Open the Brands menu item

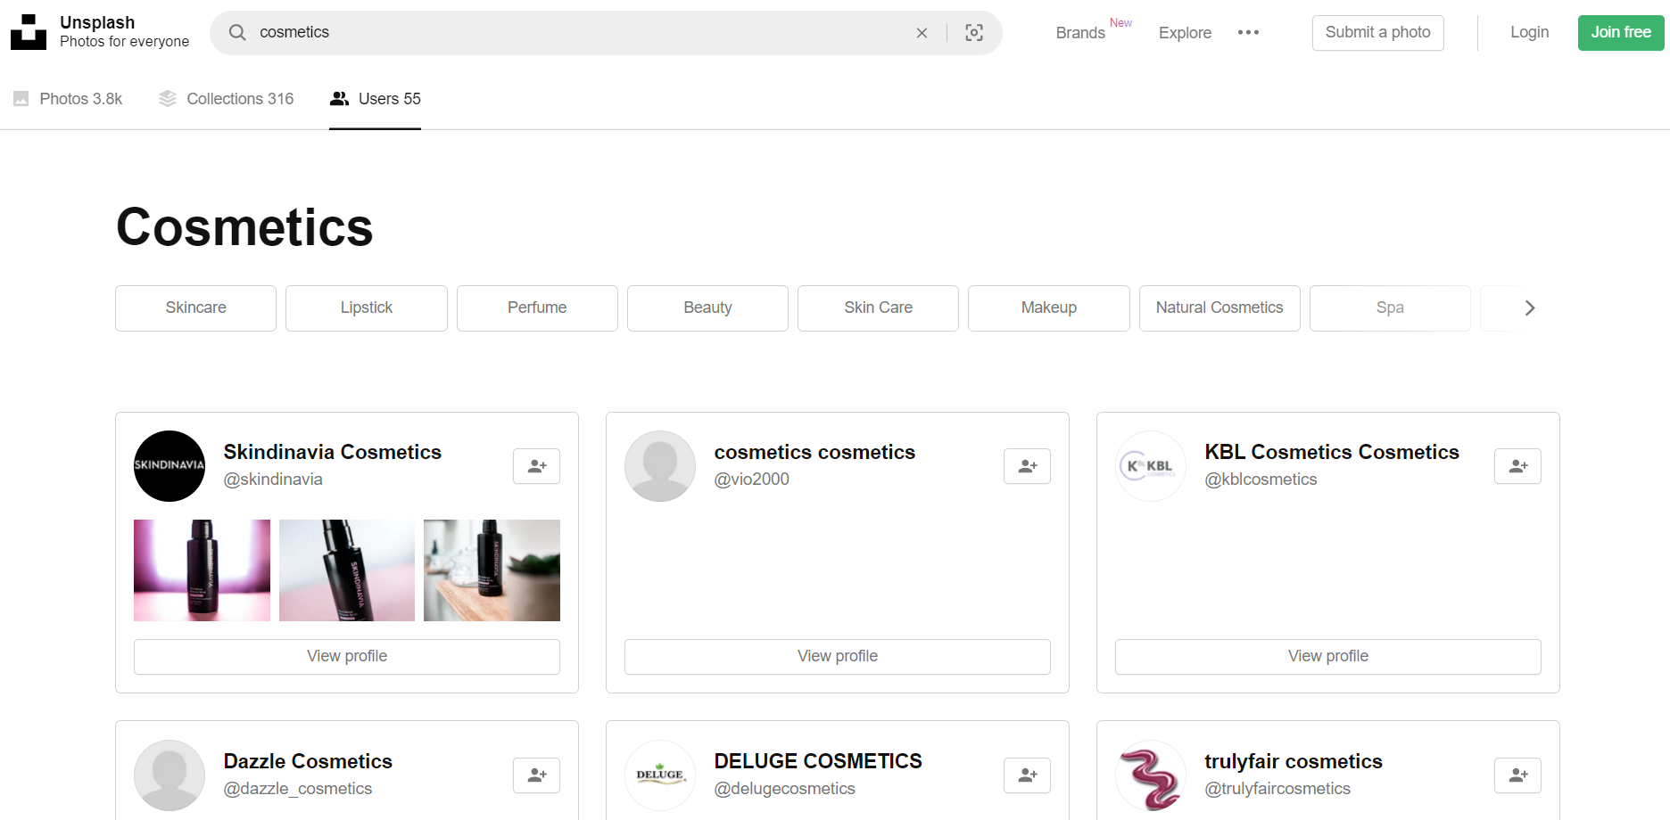point(1080,33)
